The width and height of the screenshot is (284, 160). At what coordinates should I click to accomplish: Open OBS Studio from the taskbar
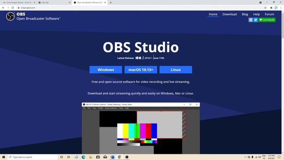pos(127,157)
